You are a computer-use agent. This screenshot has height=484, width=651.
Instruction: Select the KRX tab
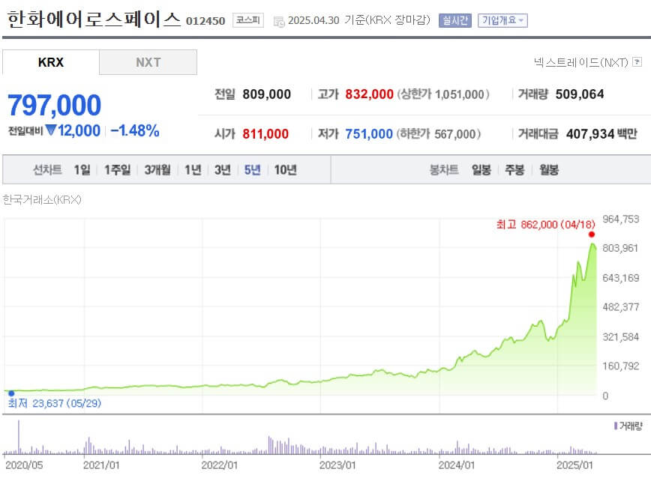point(49,63)
